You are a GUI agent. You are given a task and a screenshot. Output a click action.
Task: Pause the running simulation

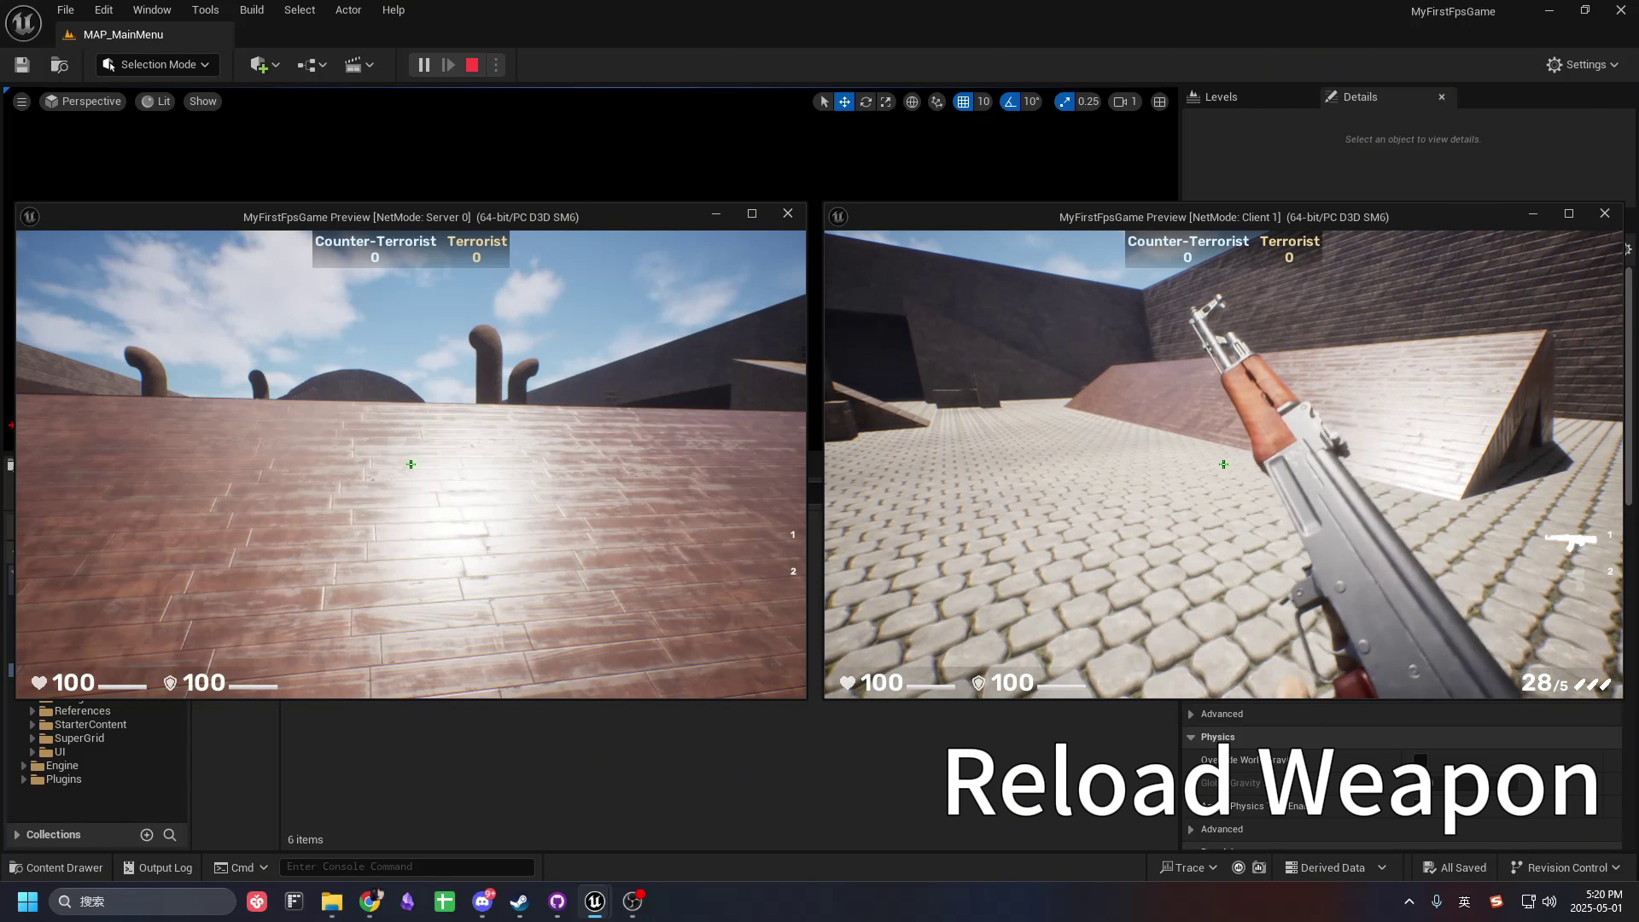423,65
